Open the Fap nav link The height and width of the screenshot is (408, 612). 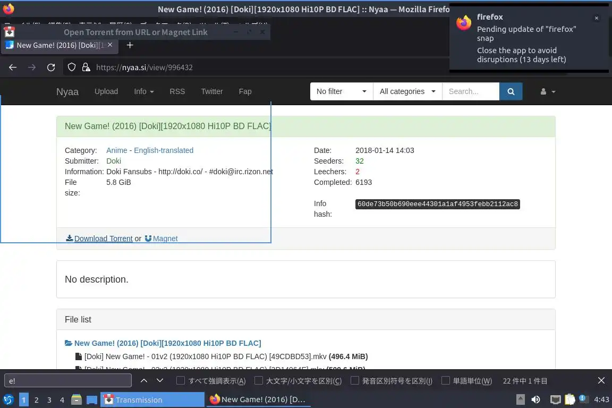pos(245,91)
